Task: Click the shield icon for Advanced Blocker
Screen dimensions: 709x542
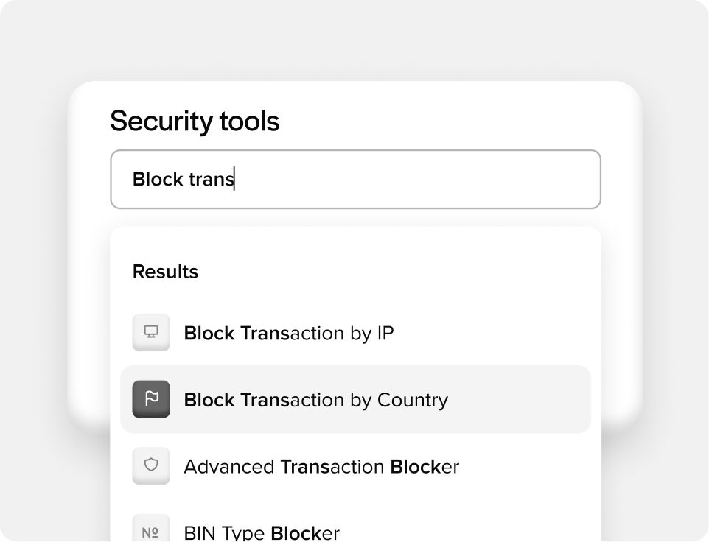Action: [151, 466]
